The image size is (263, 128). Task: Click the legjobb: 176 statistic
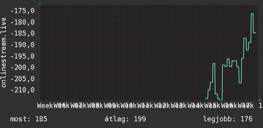(228, 119)
